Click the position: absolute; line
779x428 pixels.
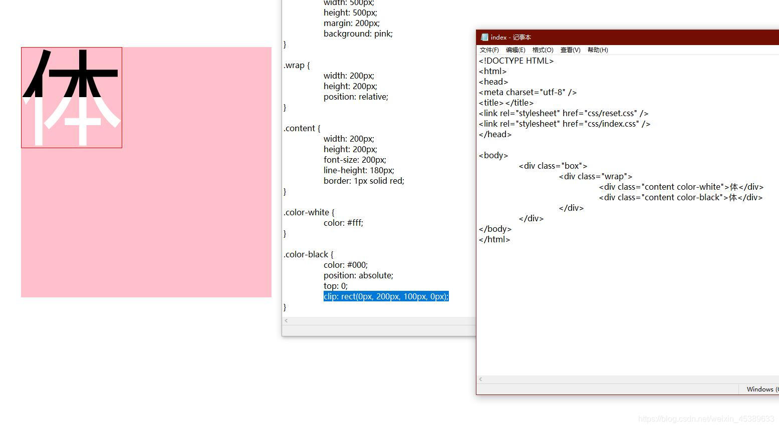(x=358, y=275)
